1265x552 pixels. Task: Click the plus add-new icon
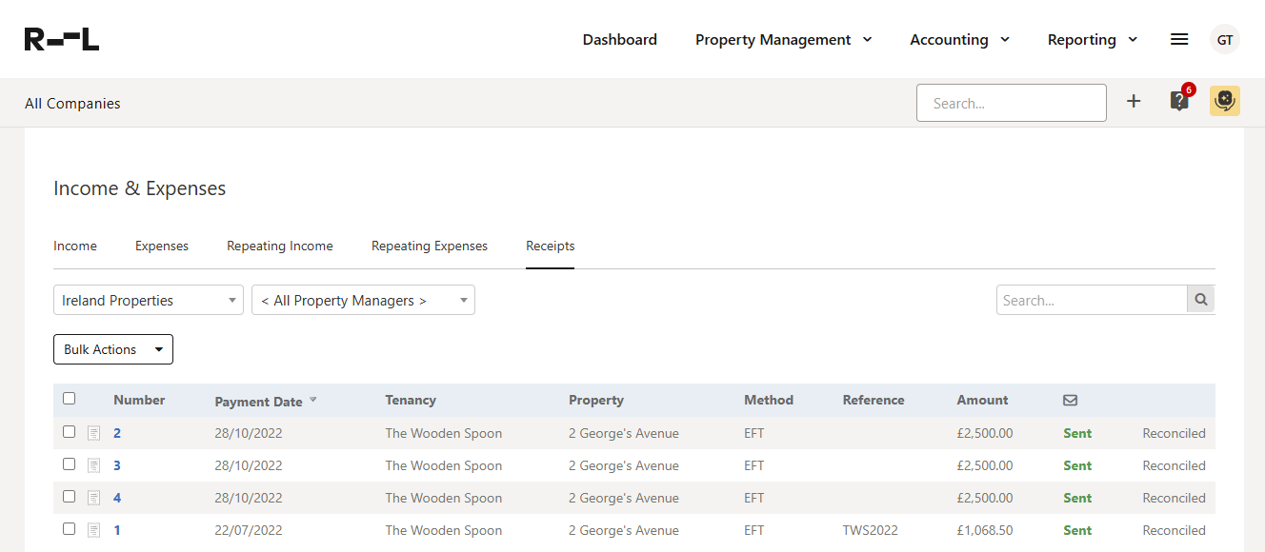(1134, 102)
